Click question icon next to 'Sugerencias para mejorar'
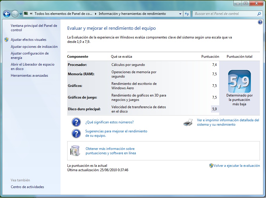The image size is (266, 198). [76, 134]
